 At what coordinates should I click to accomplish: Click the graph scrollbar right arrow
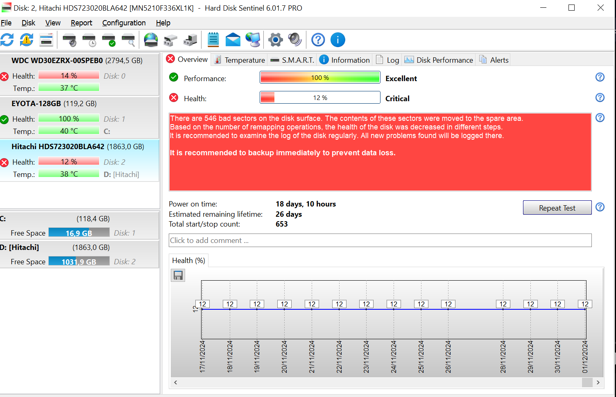[598, 382]
